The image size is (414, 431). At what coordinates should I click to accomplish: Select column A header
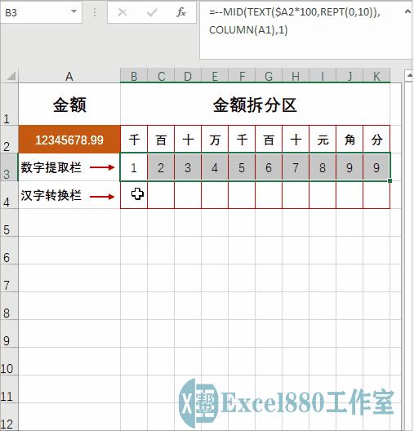(x=69, y=76)
